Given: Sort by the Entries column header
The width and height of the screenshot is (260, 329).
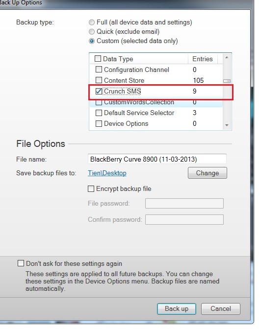Looking at the screenshot, I should [203, 59].
